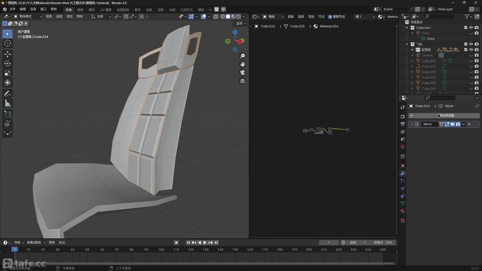Click the current frame number field

(x=329, y=242)
